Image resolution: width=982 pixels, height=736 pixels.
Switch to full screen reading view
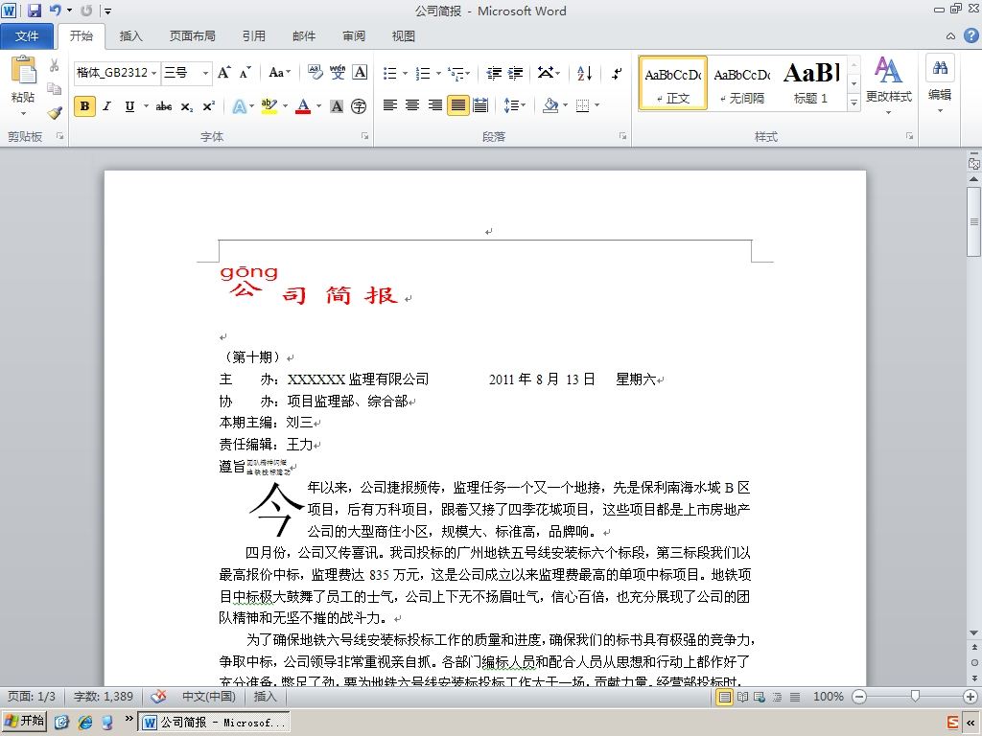point(743,697)
